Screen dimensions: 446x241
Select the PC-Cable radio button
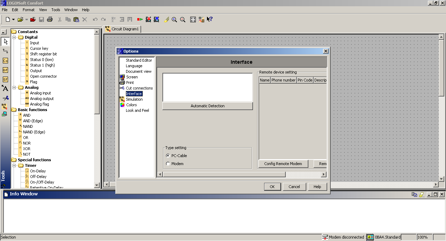tap(168, 156)
